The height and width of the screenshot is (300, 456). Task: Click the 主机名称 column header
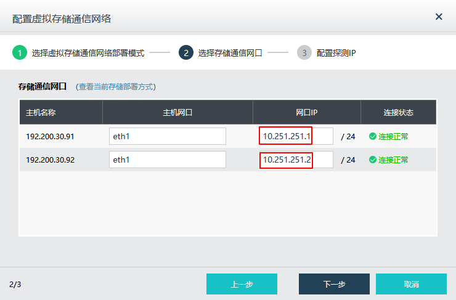[41, 113]
